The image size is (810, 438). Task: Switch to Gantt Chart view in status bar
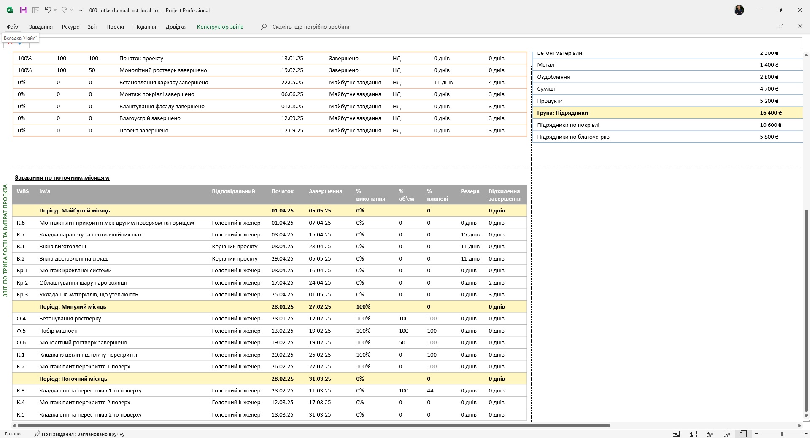[x=676, y=434]
